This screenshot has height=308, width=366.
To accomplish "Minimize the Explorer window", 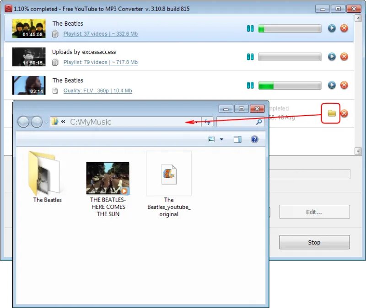I will click(x=226, y=109).
